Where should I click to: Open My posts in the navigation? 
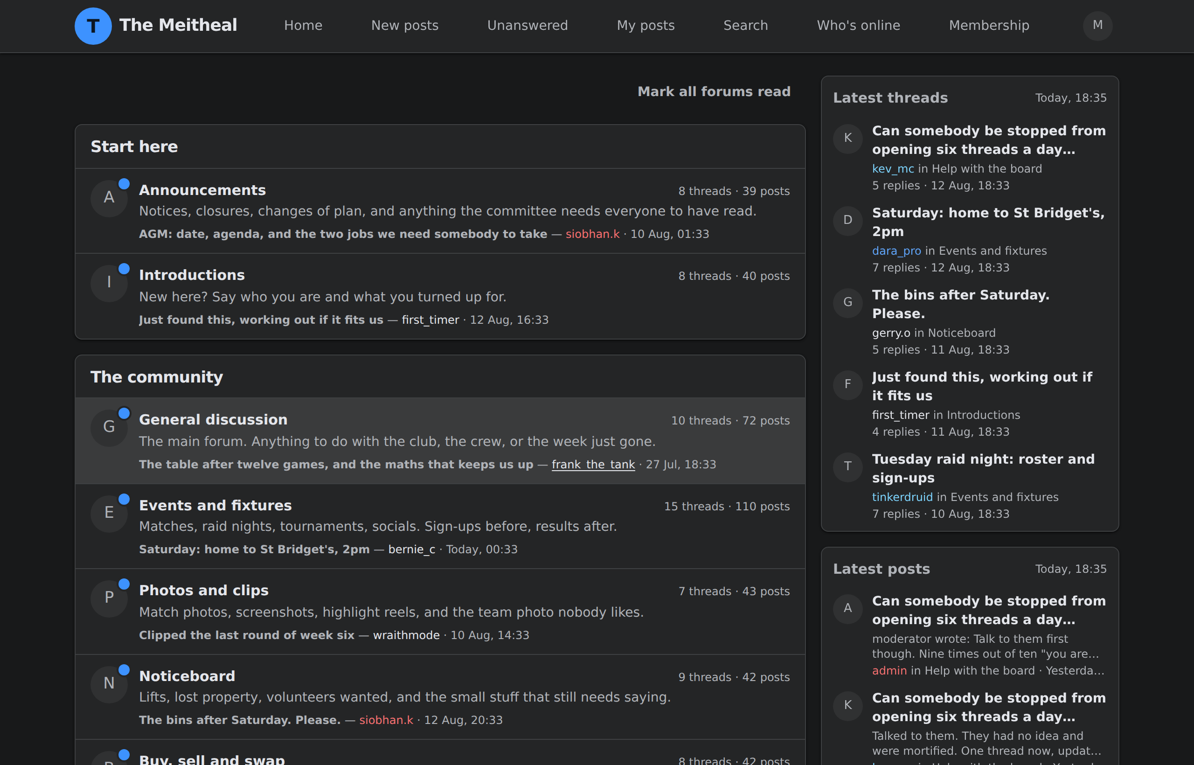coord(646,25)
